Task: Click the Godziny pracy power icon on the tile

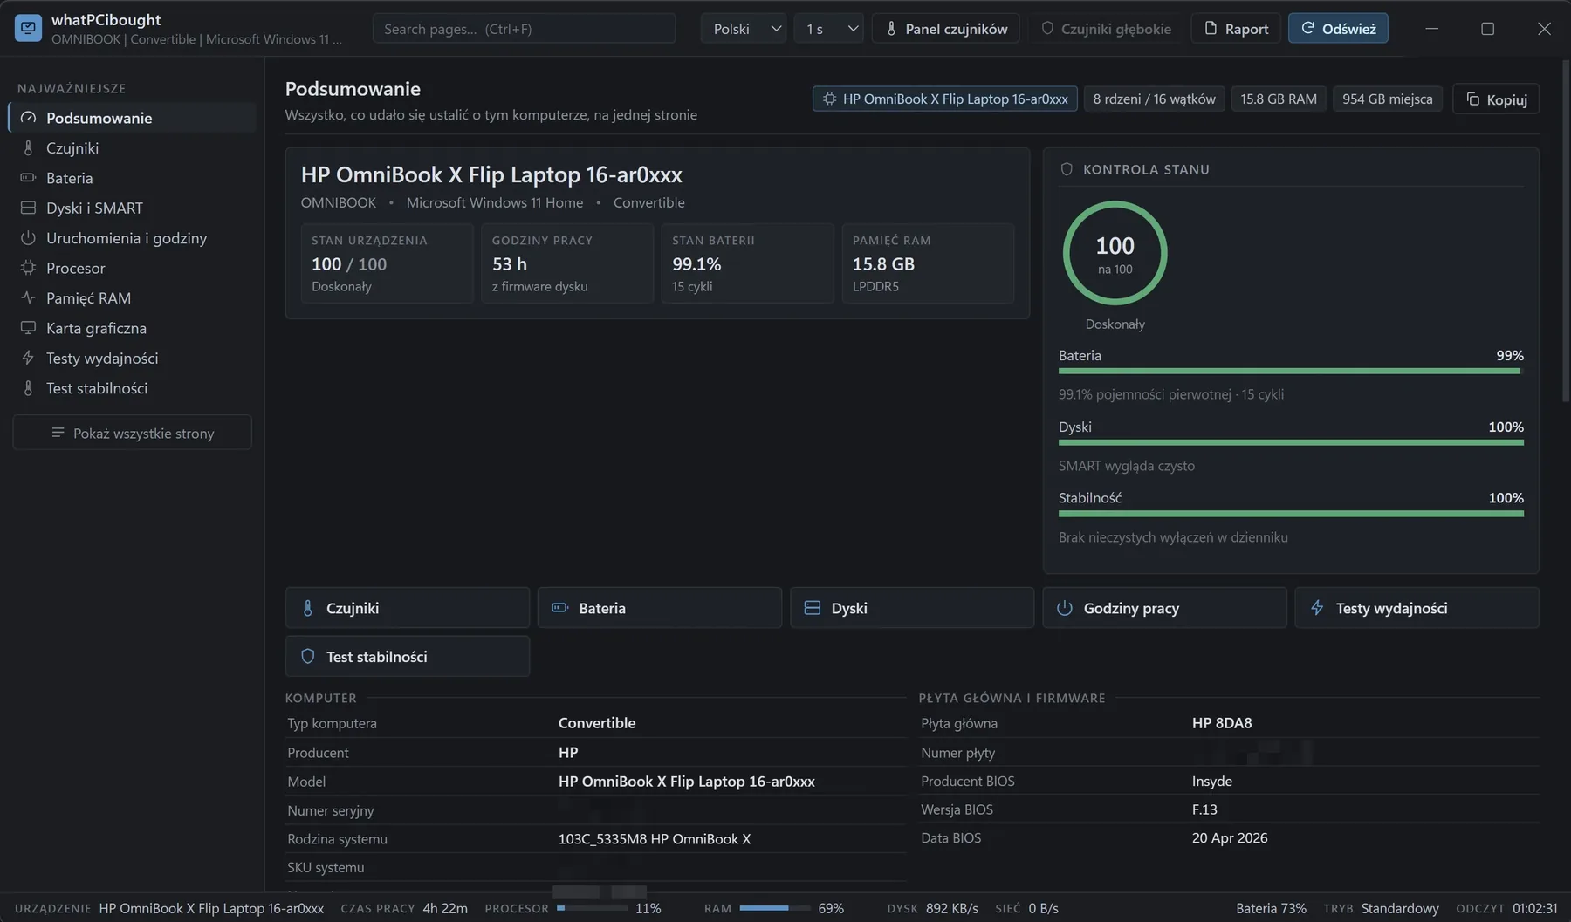Action: pos(1064,608)
